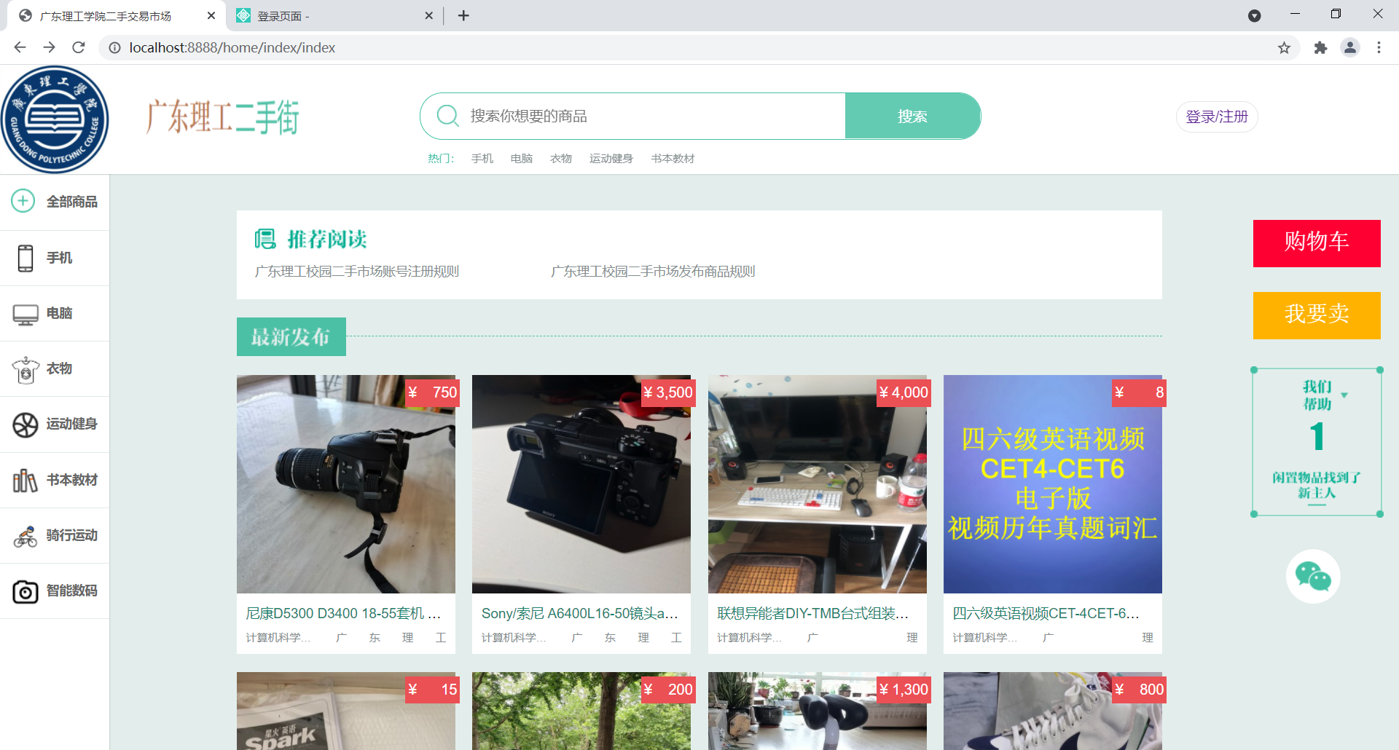This screenshot has height=750, width=1399.
Task: Click the 最新发布 section header
Action: point(291,336)
